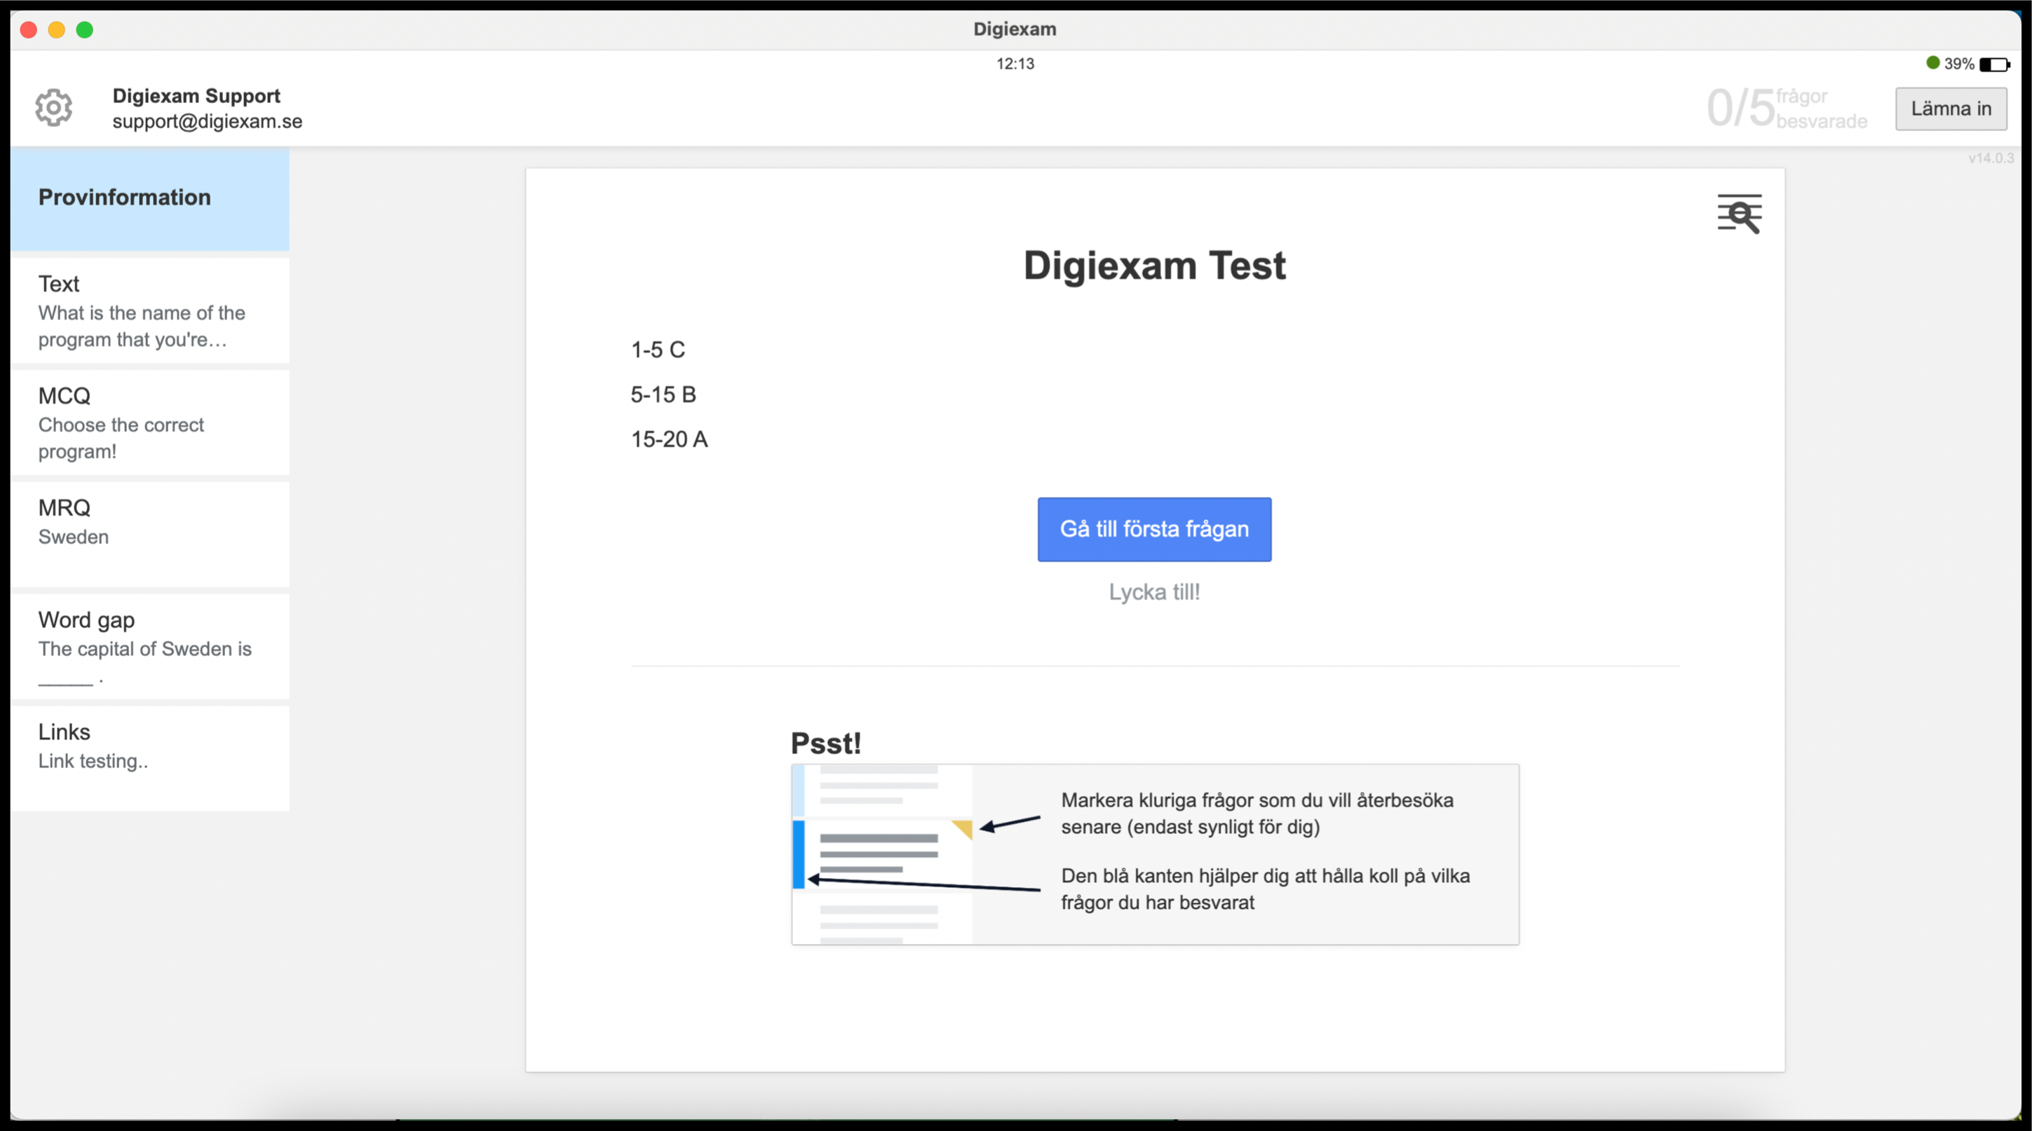
Task: Click the Digiexam Support user name
Action: 196,96
